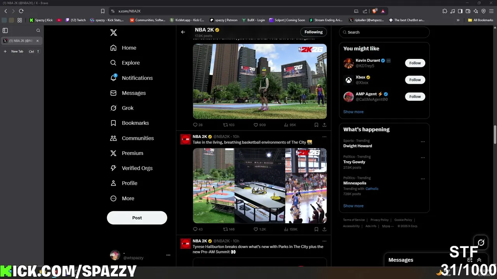This screenshot has width=497, height=279.
Task: View analytics showing 95K views
Action: click(x=290, y=125)
